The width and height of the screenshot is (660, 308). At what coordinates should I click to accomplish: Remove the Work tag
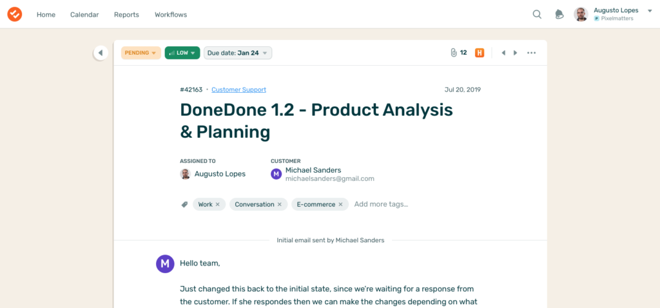(218, 204)
